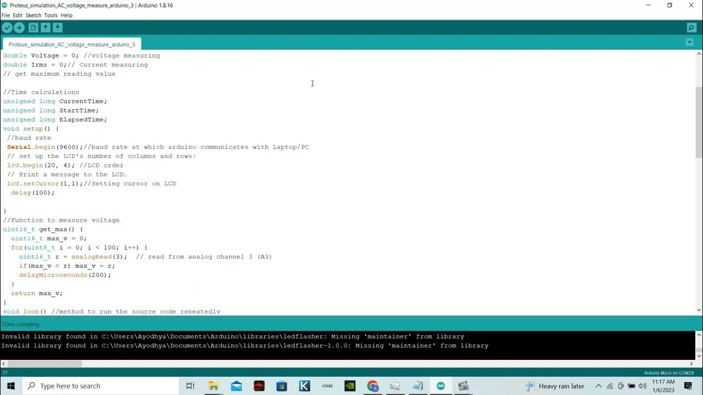Open the camera recorder taskbar icon
Screen dimensions: 703x395
[463, 386]
